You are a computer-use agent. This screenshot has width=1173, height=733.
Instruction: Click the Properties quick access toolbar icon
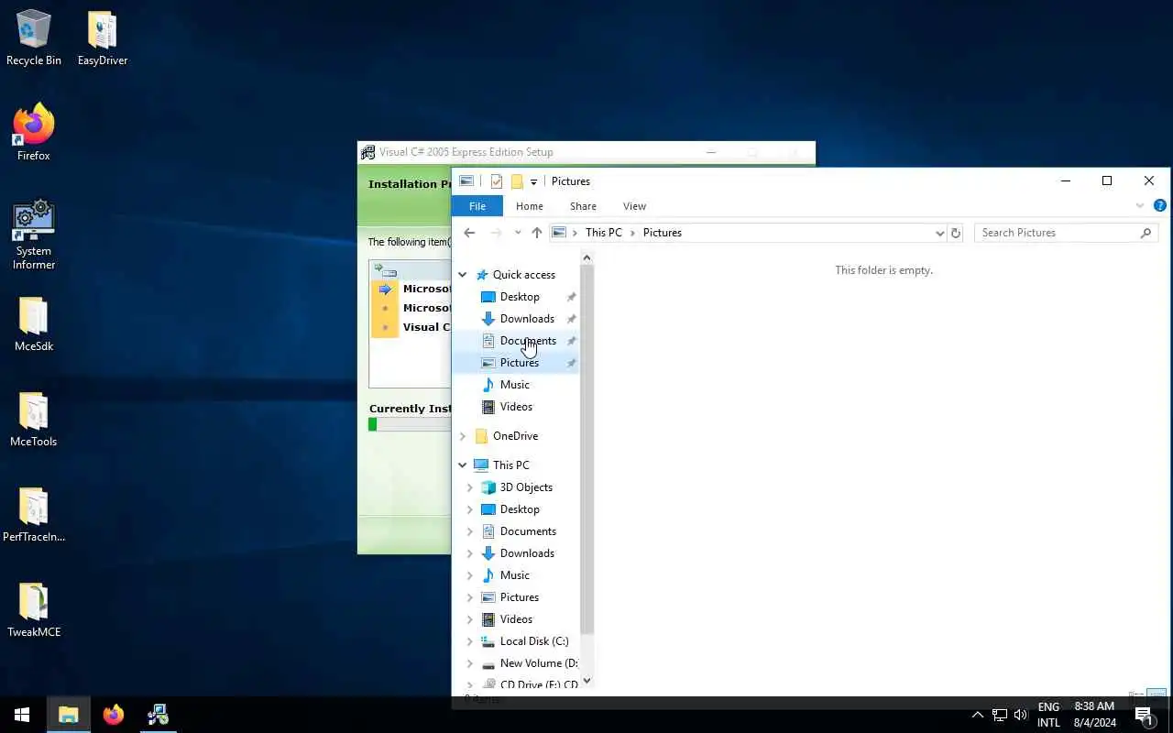496,181
